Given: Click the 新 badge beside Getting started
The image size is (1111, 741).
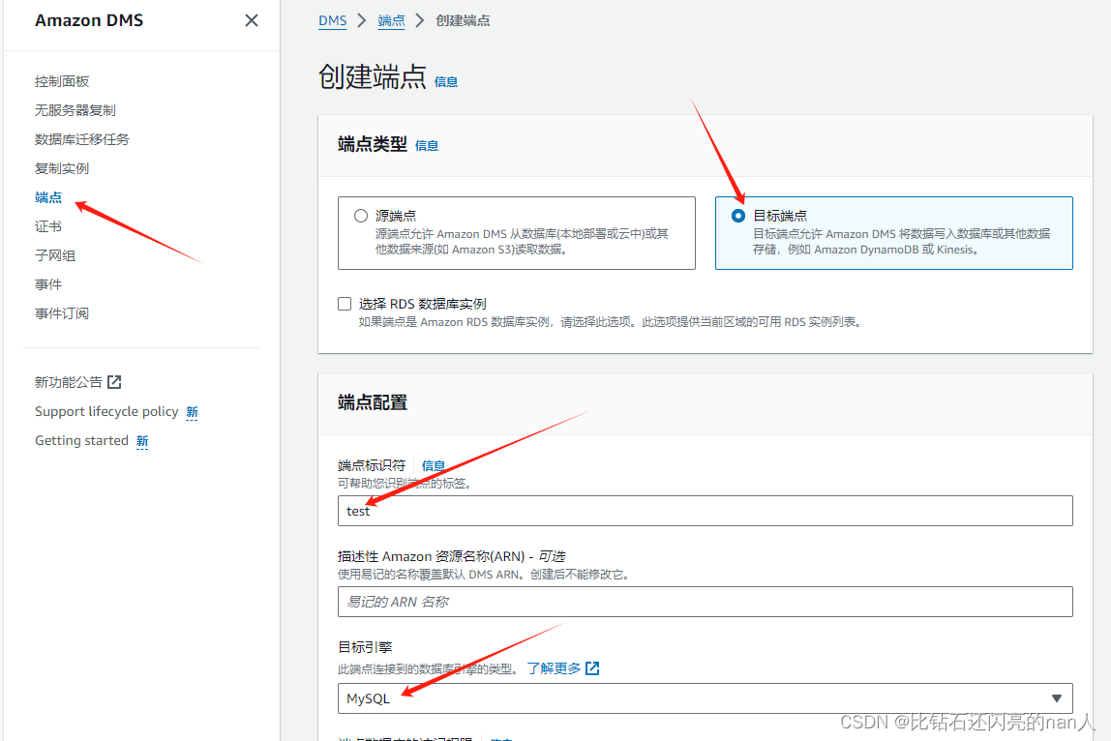Looking at the screenshot, I should tap(142, 441).
